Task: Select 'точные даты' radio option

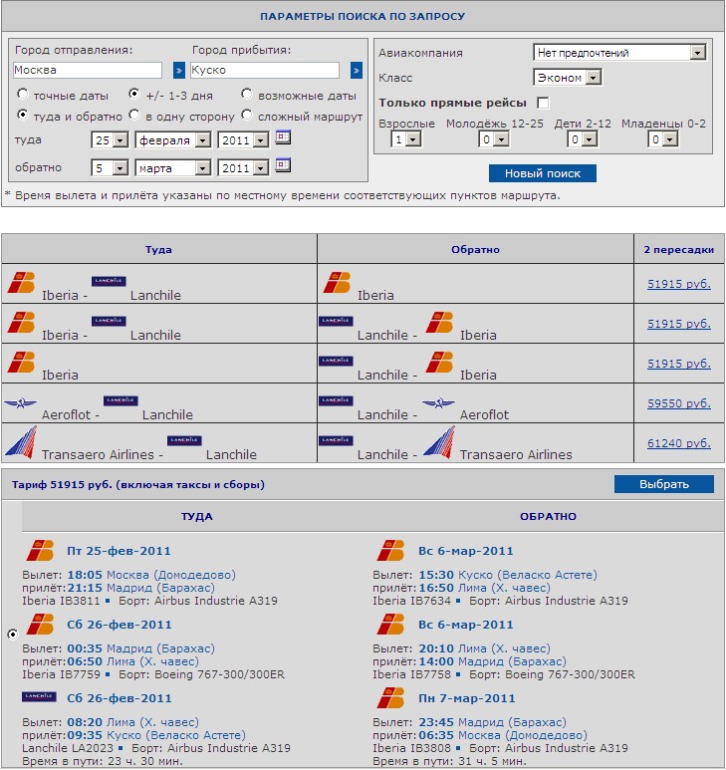Action: coord(22,95)
